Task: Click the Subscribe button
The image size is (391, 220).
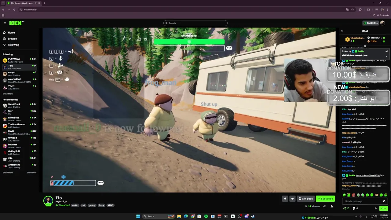Action: 325,199
